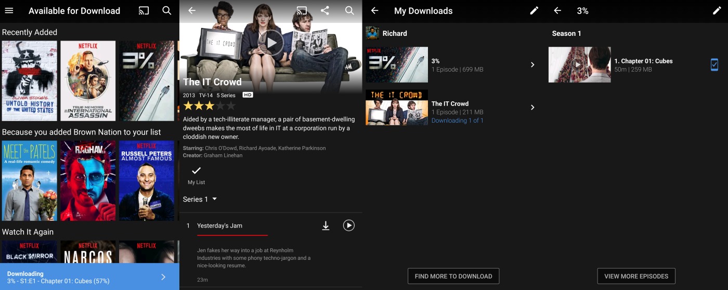Image resolution: width=728 pixels, height=290 pixels.
Task: Open the Narcos poster
Action: click(88, 252)
